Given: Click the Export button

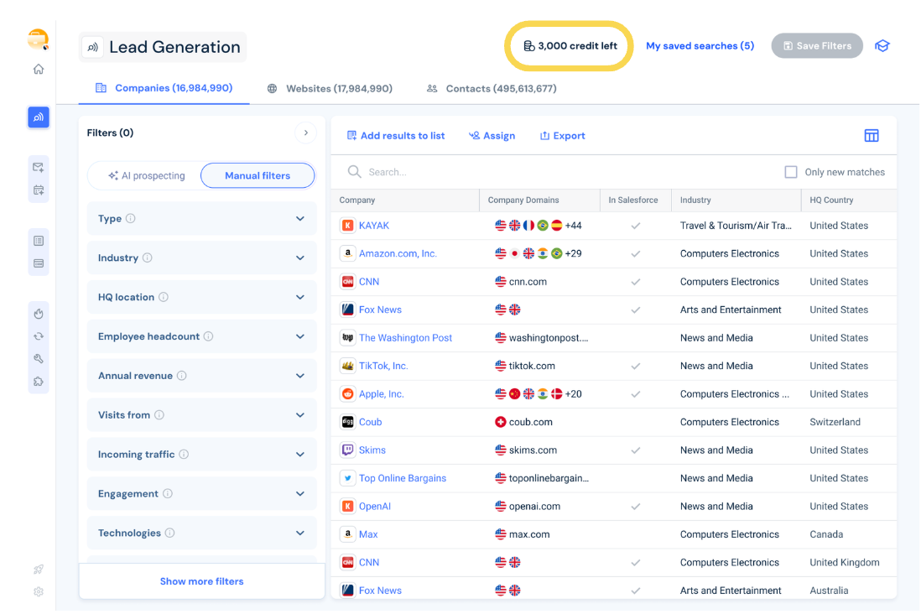Looking at the screenshot, I should pyautogui.click(x=562, y=136).
